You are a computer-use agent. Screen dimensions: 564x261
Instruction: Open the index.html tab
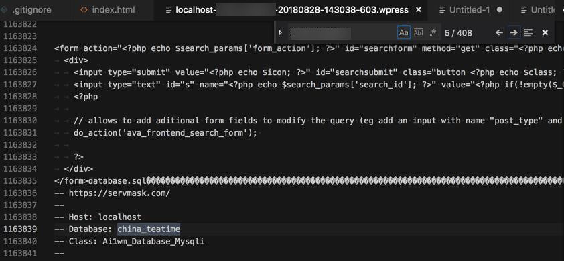(113, 10)
